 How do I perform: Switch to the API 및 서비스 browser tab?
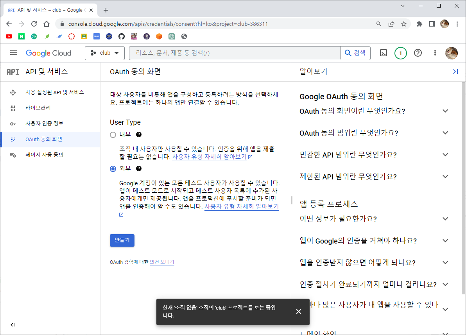(50, 10)
